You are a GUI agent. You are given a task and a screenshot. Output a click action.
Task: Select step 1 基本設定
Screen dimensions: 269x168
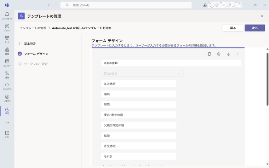pyautogui.click(x=27, y=44)
